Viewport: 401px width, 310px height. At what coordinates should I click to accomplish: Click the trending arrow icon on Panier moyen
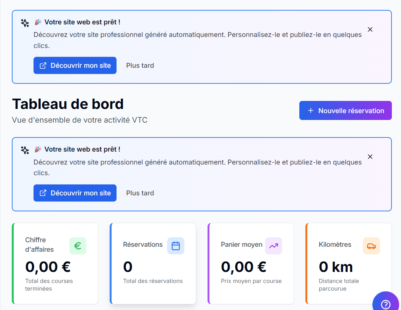click(273, 246)
